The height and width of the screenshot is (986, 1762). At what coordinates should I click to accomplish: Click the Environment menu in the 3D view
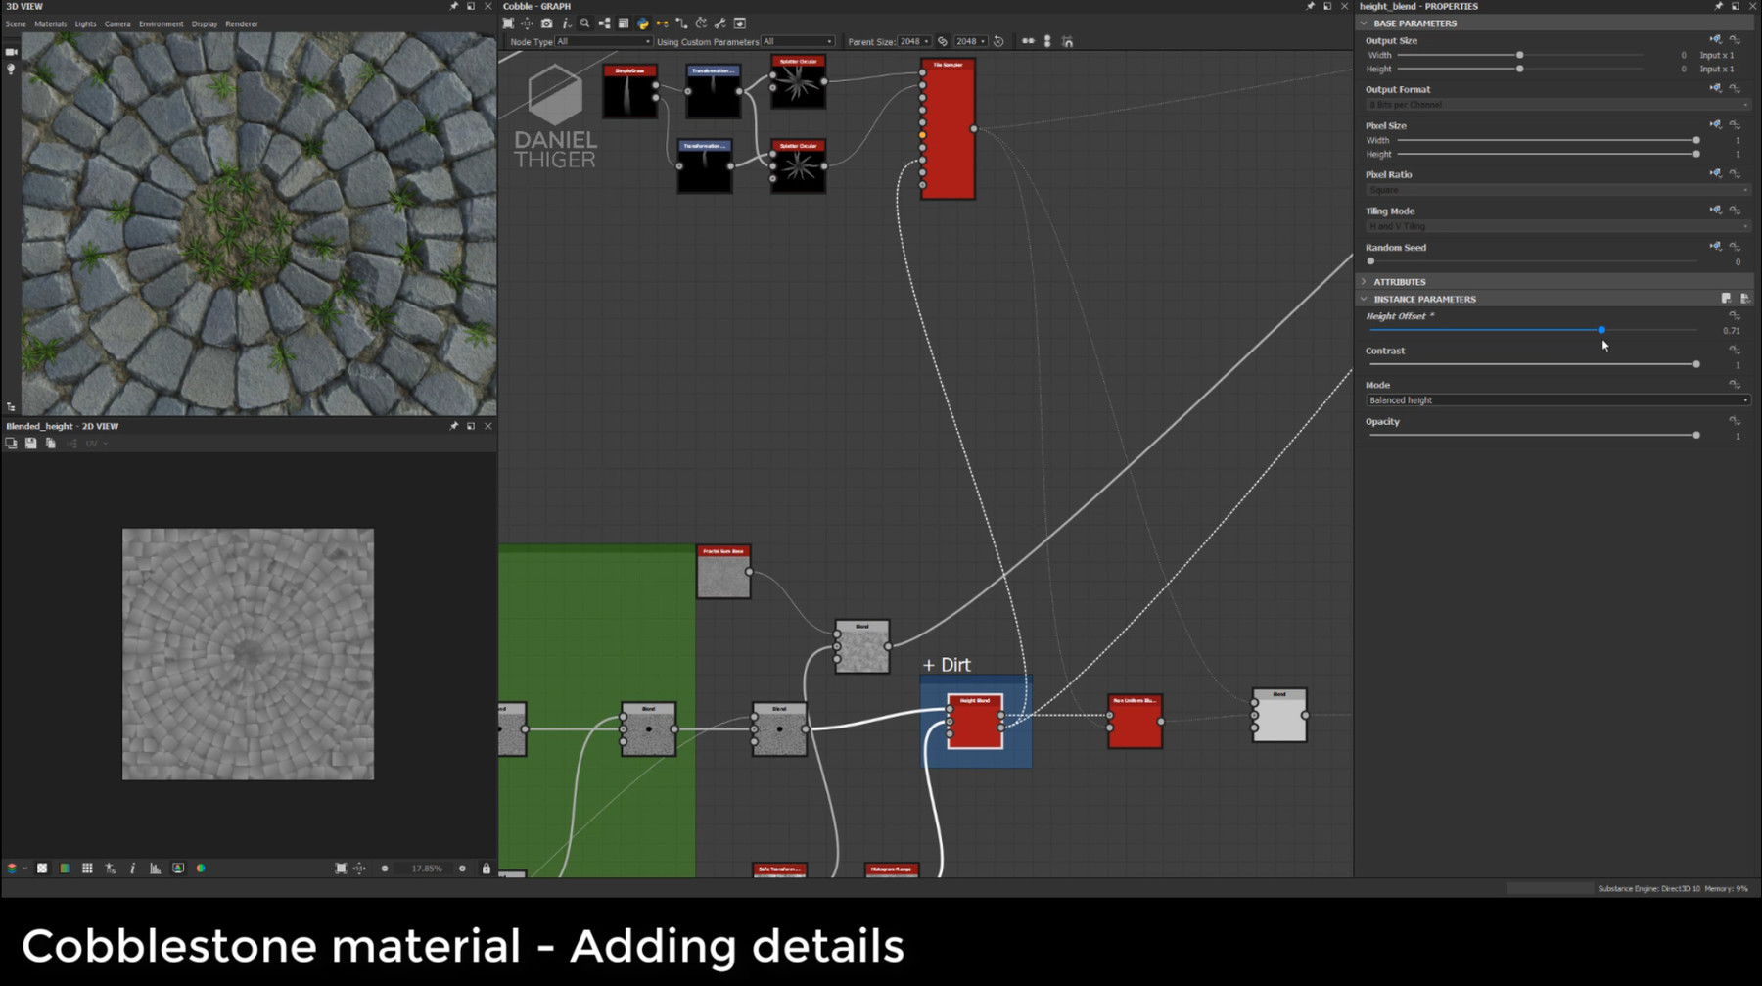(161, 23)
